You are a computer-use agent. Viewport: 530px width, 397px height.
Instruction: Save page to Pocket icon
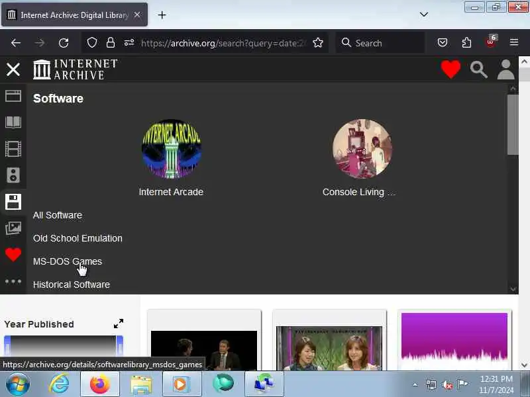click(x=443, y=43)
